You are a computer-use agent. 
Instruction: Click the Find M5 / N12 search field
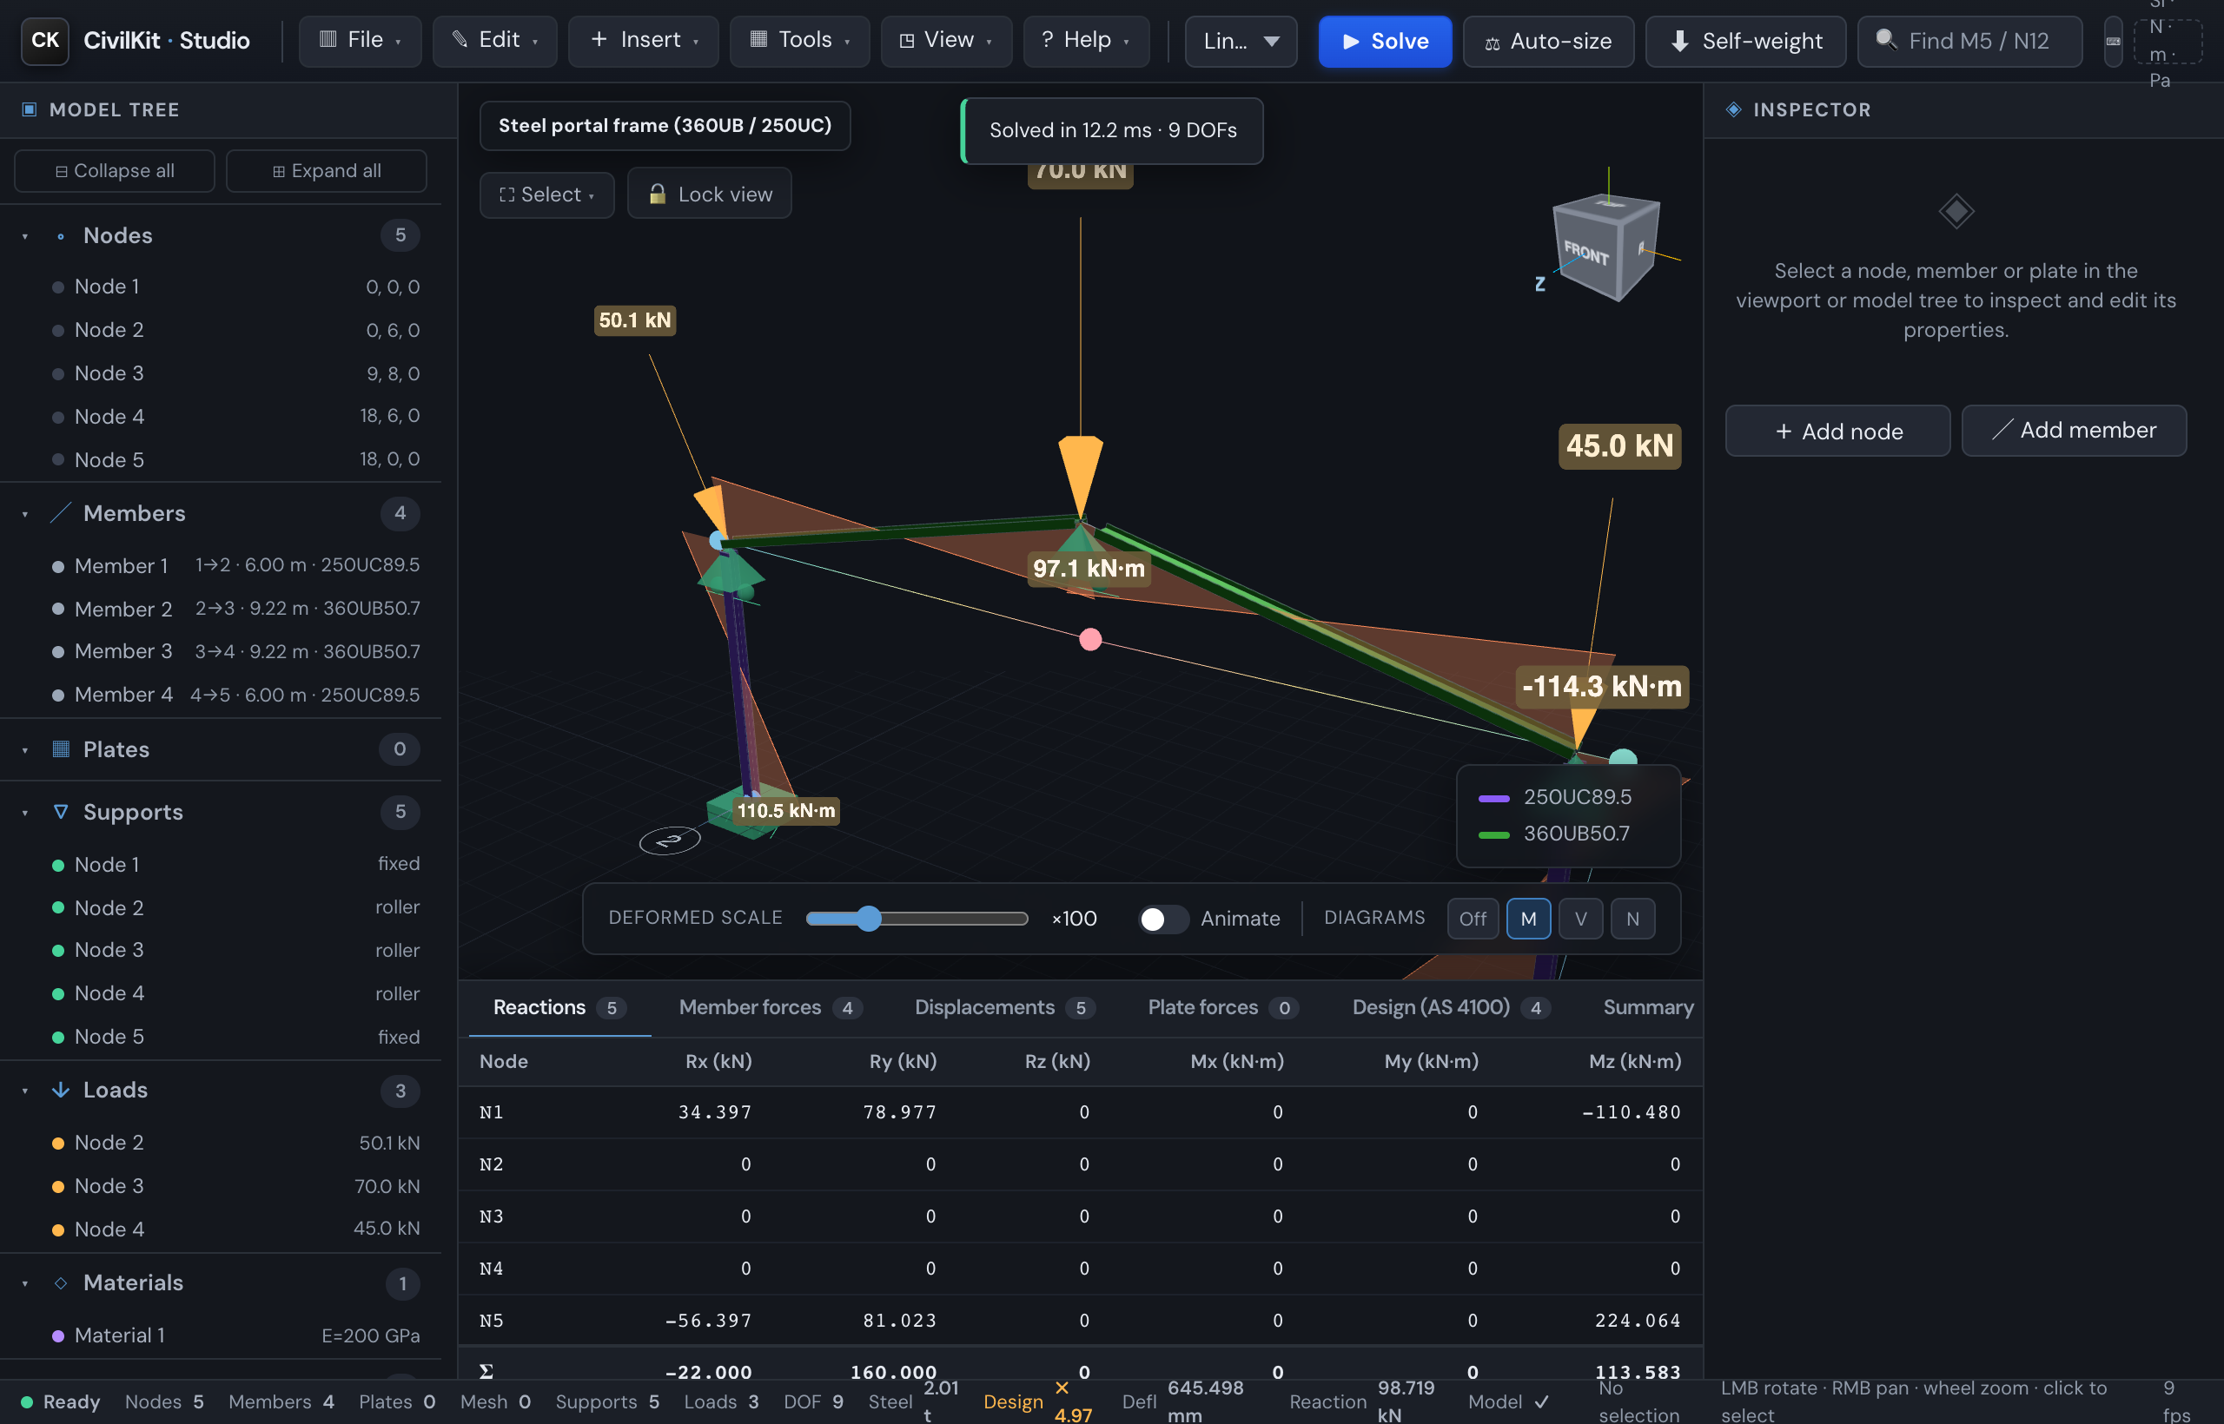click(x=1969, y=42)
